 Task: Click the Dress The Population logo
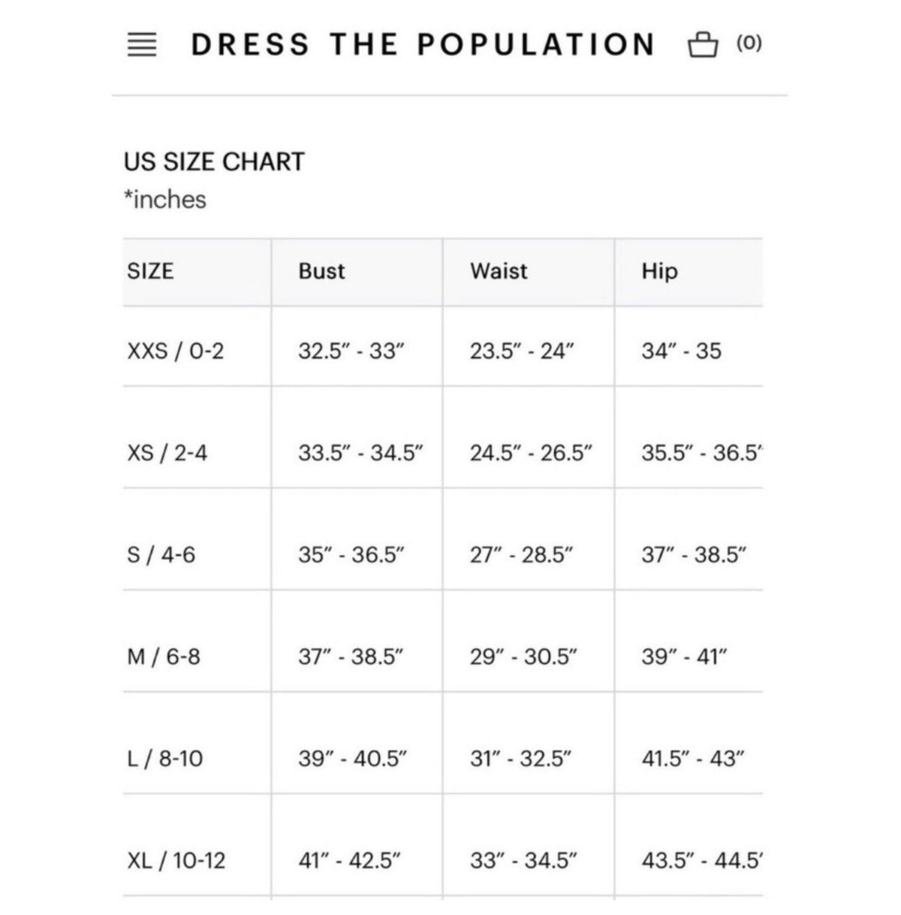[423, 45]
